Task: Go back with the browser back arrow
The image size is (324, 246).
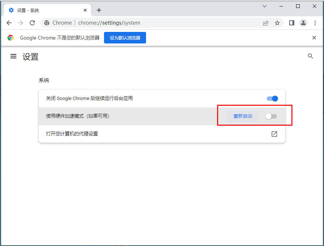Action: tap(9, 23)
